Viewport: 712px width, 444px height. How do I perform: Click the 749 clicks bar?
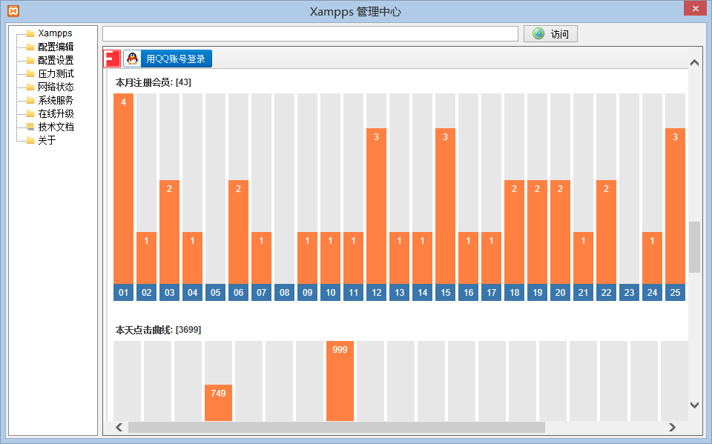pos(218,402)
